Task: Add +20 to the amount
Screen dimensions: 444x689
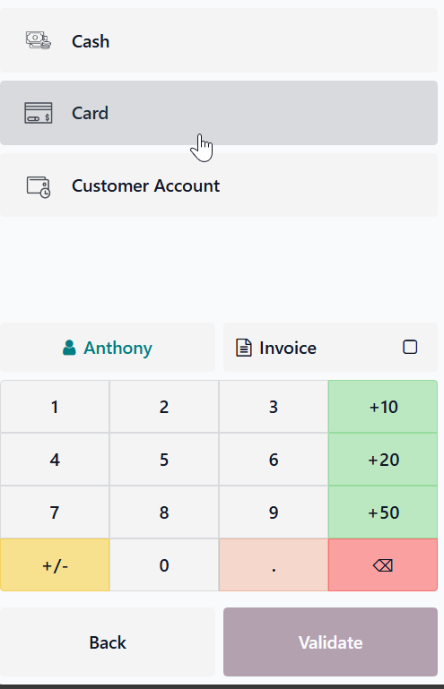Action: click(x=383, y=460)
